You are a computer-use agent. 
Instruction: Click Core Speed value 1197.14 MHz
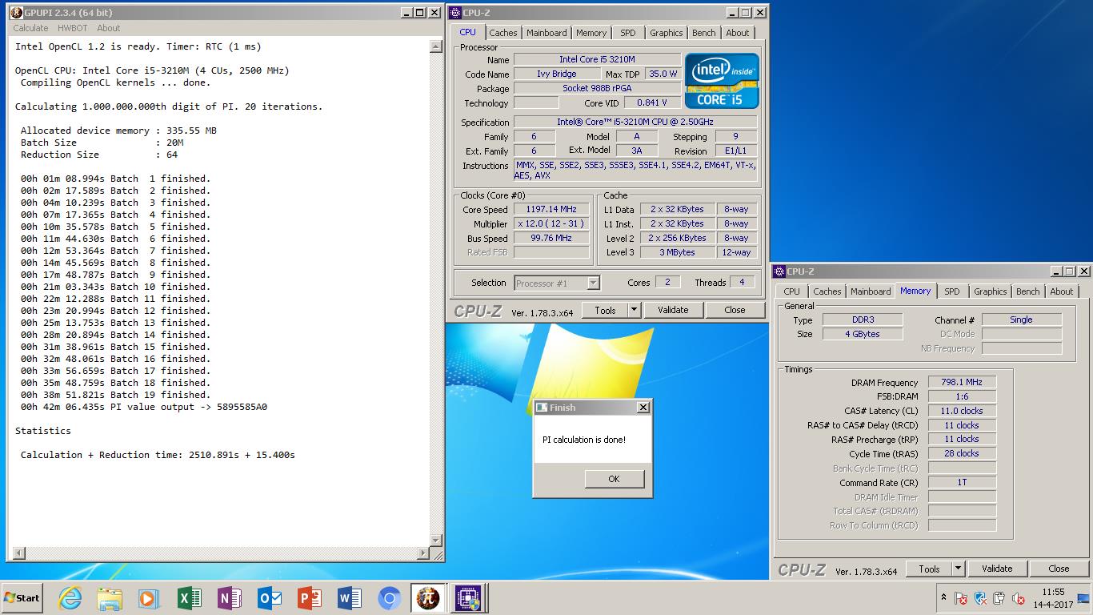tap(551, 209)
